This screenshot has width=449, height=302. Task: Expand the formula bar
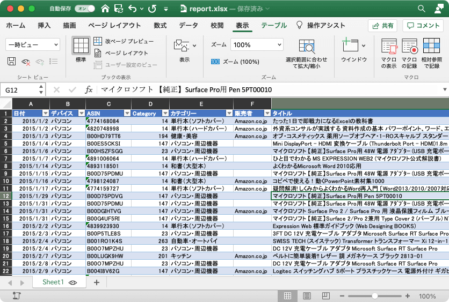click(x=445, y=89)
